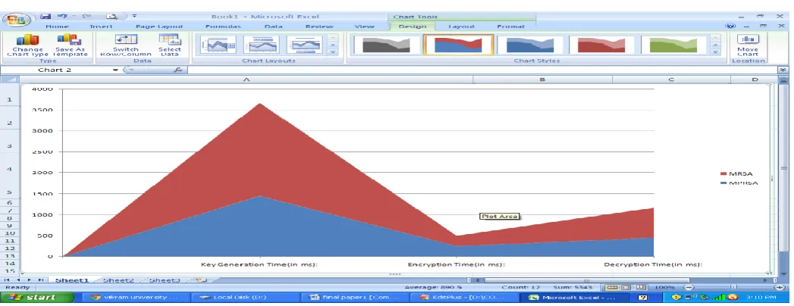Open the Formulas tab
The image size is (794, 306).
[x=223, y=27]
